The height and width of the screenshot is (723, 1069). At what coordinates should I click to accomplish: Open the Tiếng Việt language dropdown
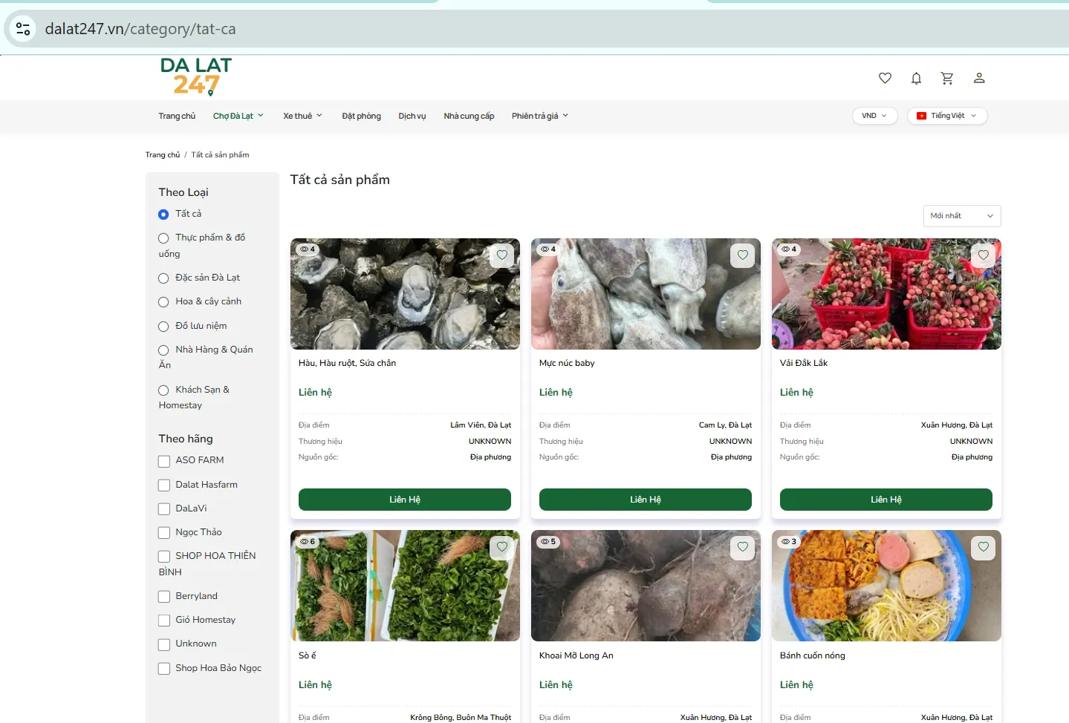(x=947, y=116)
